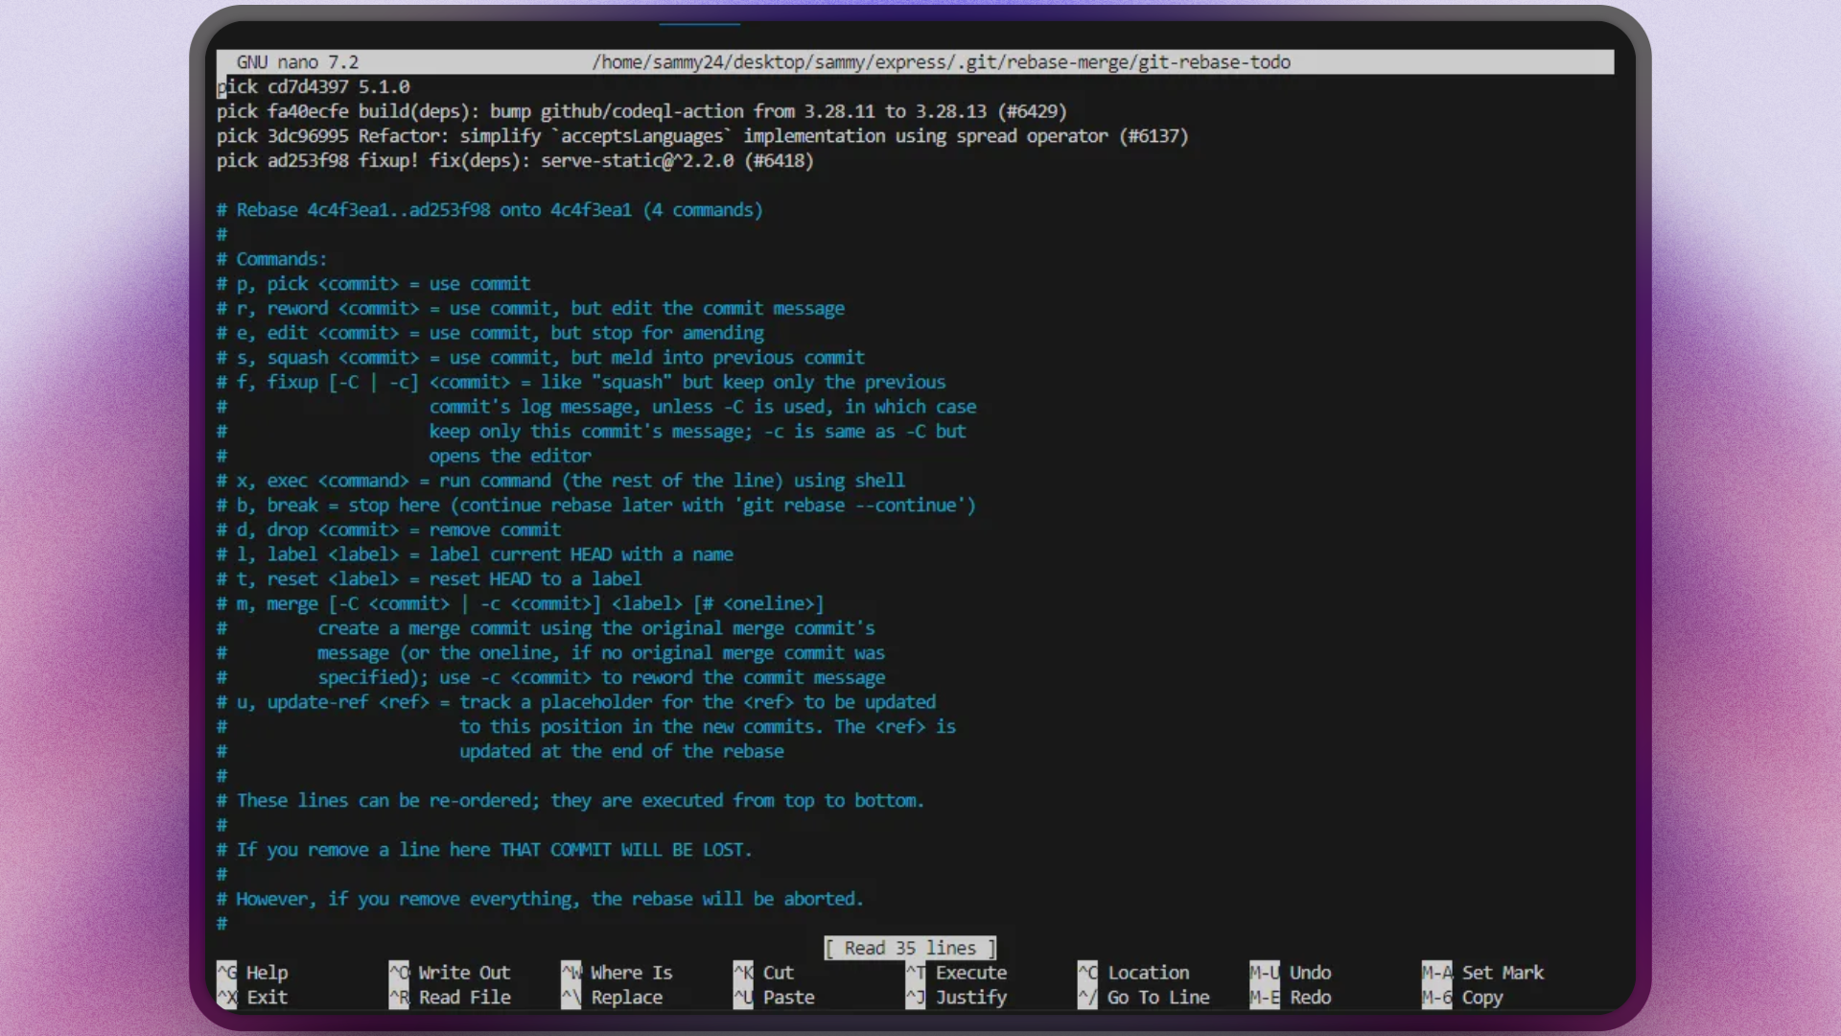1841x1036 pixels.
Task: Click the ^R Read File shortcut
Action: click(450, 997)
